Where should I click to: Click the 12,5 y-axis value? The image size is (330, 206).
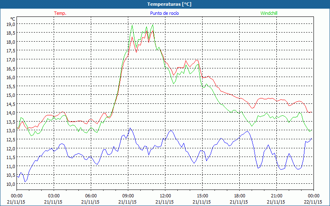tap(12, 139)
